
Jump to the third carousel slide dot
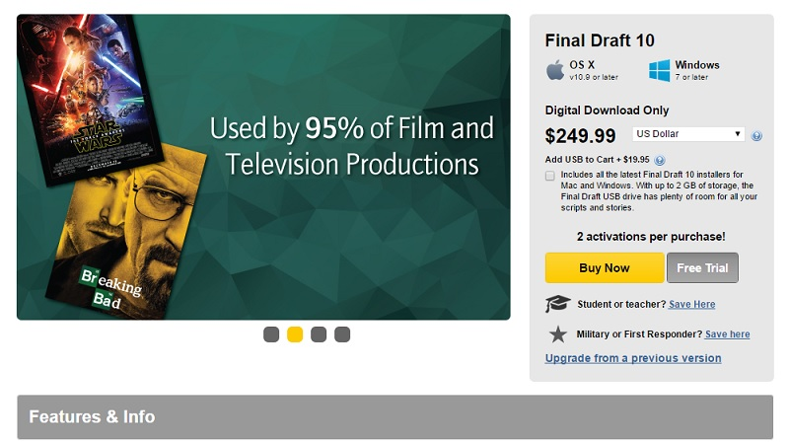[x=319, y=334]
